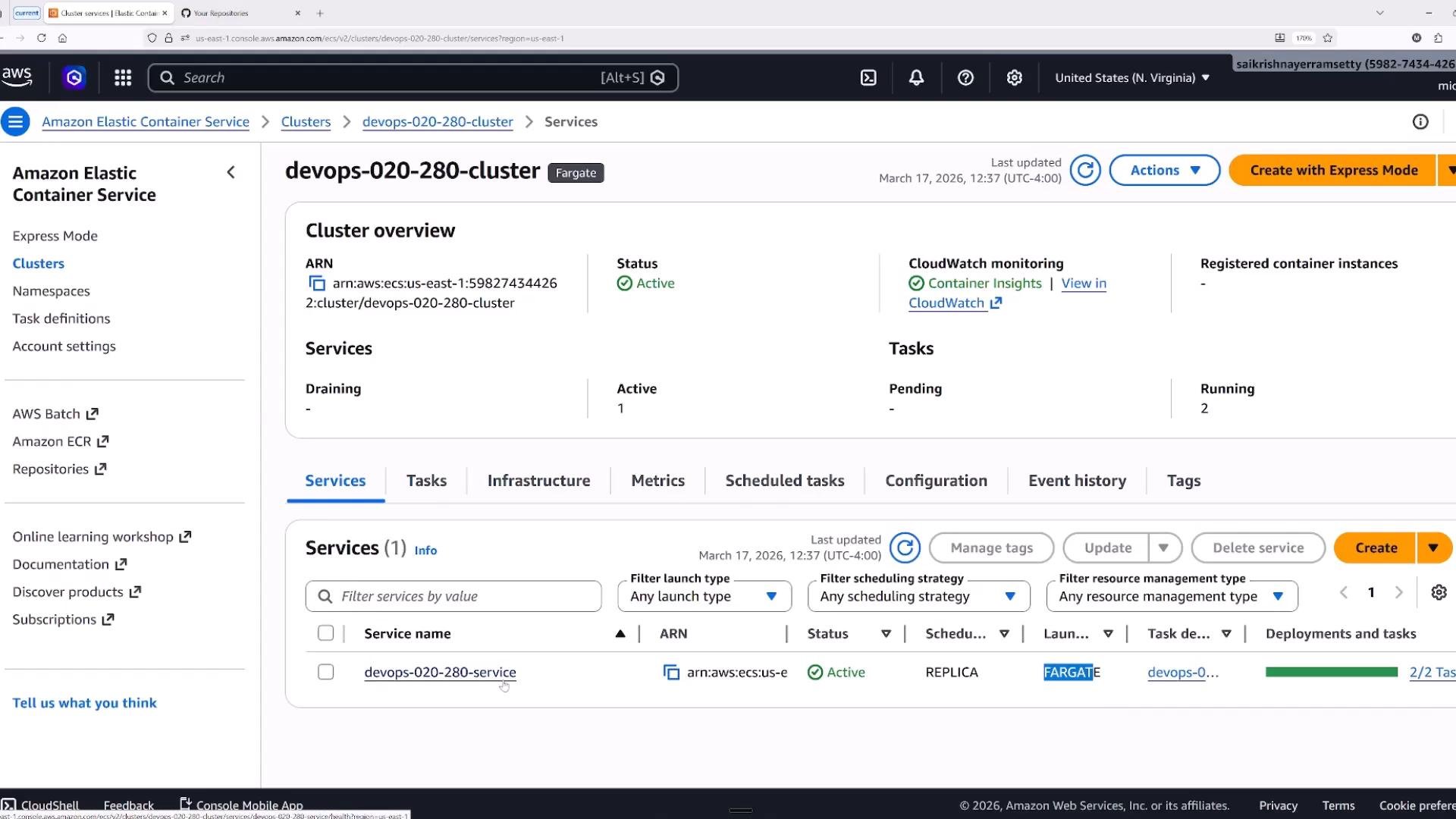Image resolution: width=1456 pixels, height=819 pixels.
Task: Open the Event history tab
Action: pos(1077,481)
